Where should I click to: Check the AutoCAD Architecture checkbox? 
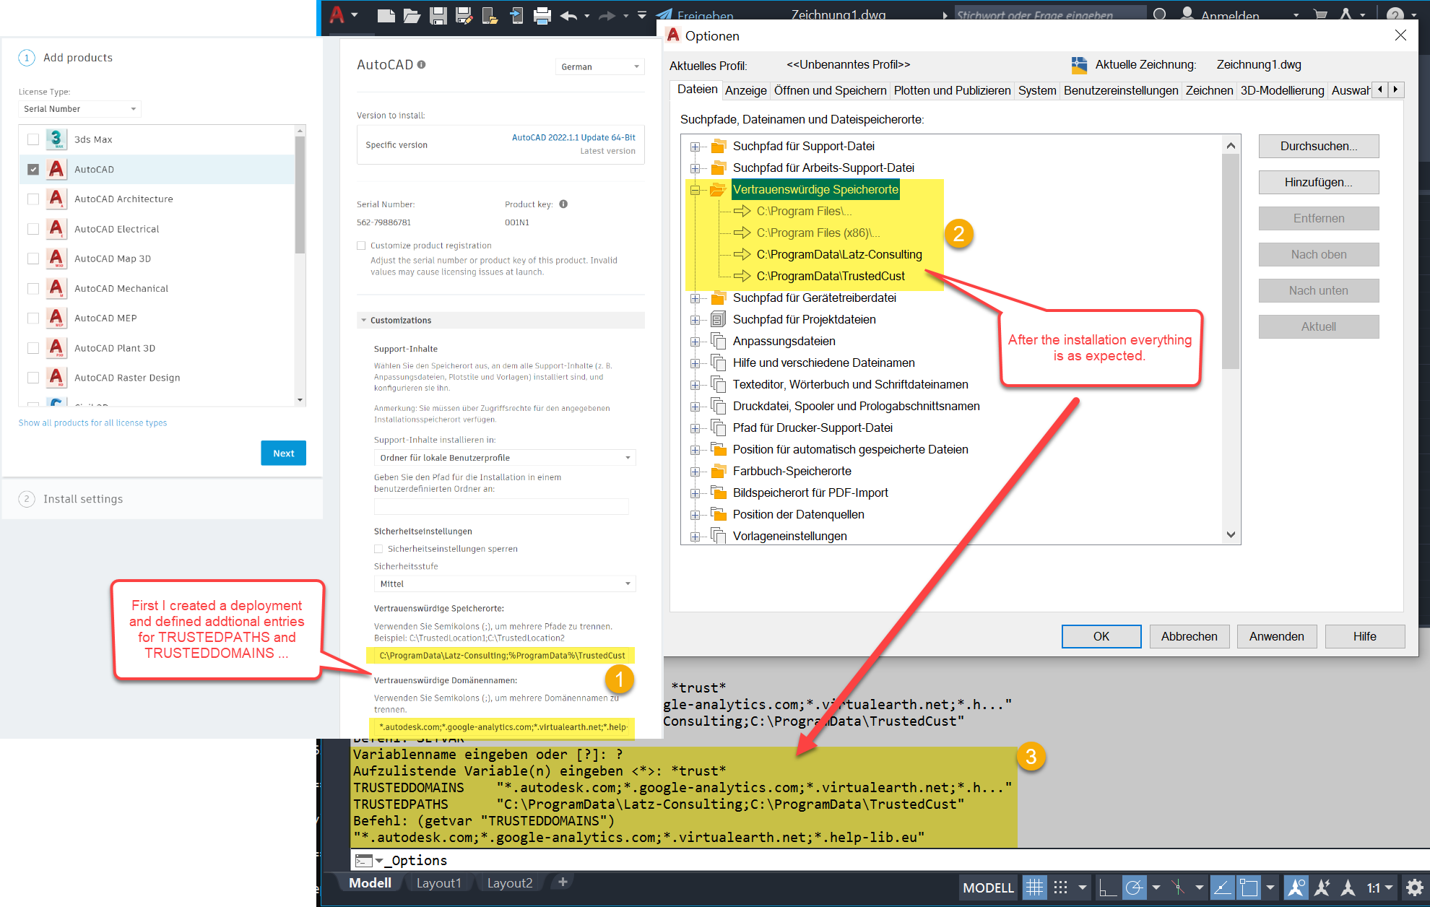[x=33, y=199]
